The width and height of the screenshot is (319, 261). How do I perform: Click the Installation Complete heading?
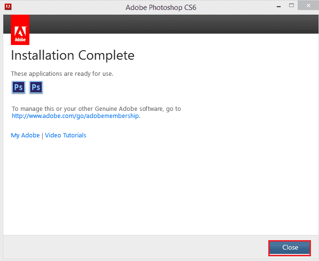(73, 55)
